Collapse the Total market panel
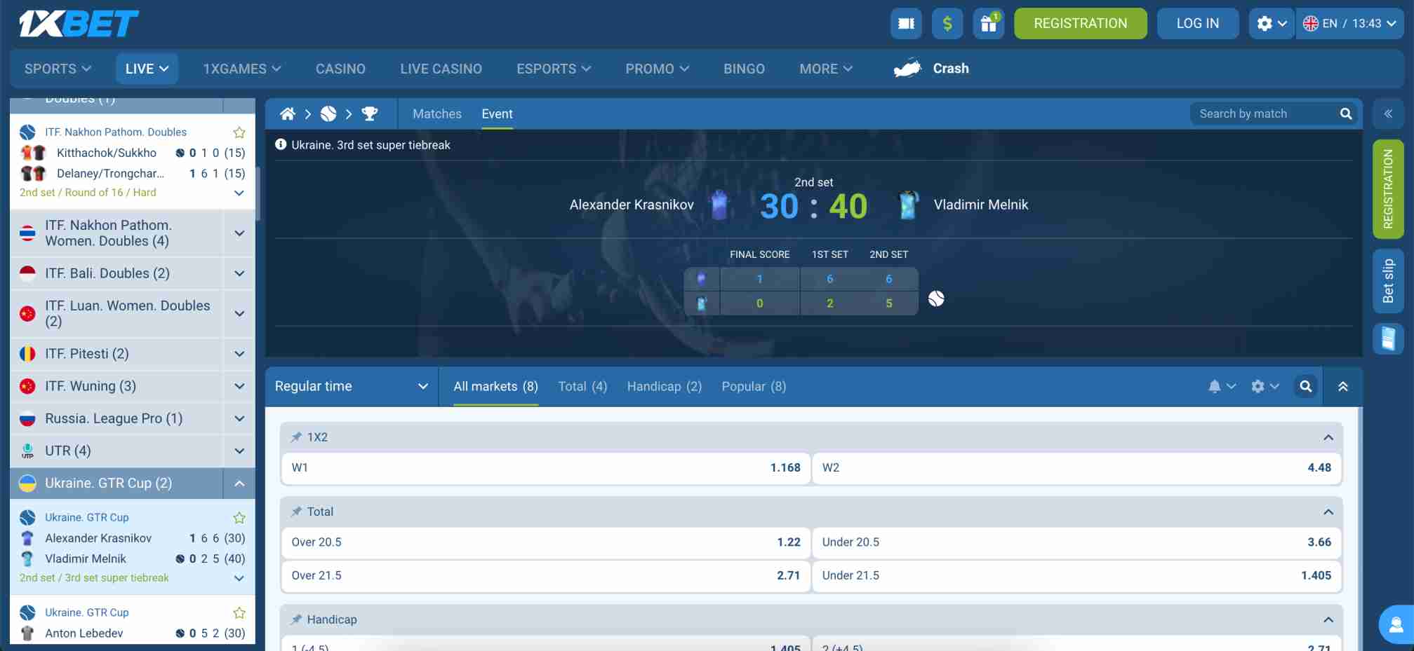 coord(1328,512)
